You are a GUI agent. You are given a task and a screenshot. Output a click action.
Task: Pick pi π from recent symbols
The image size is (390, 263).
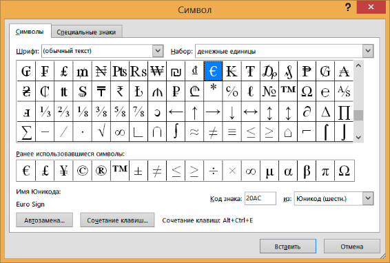325,171
